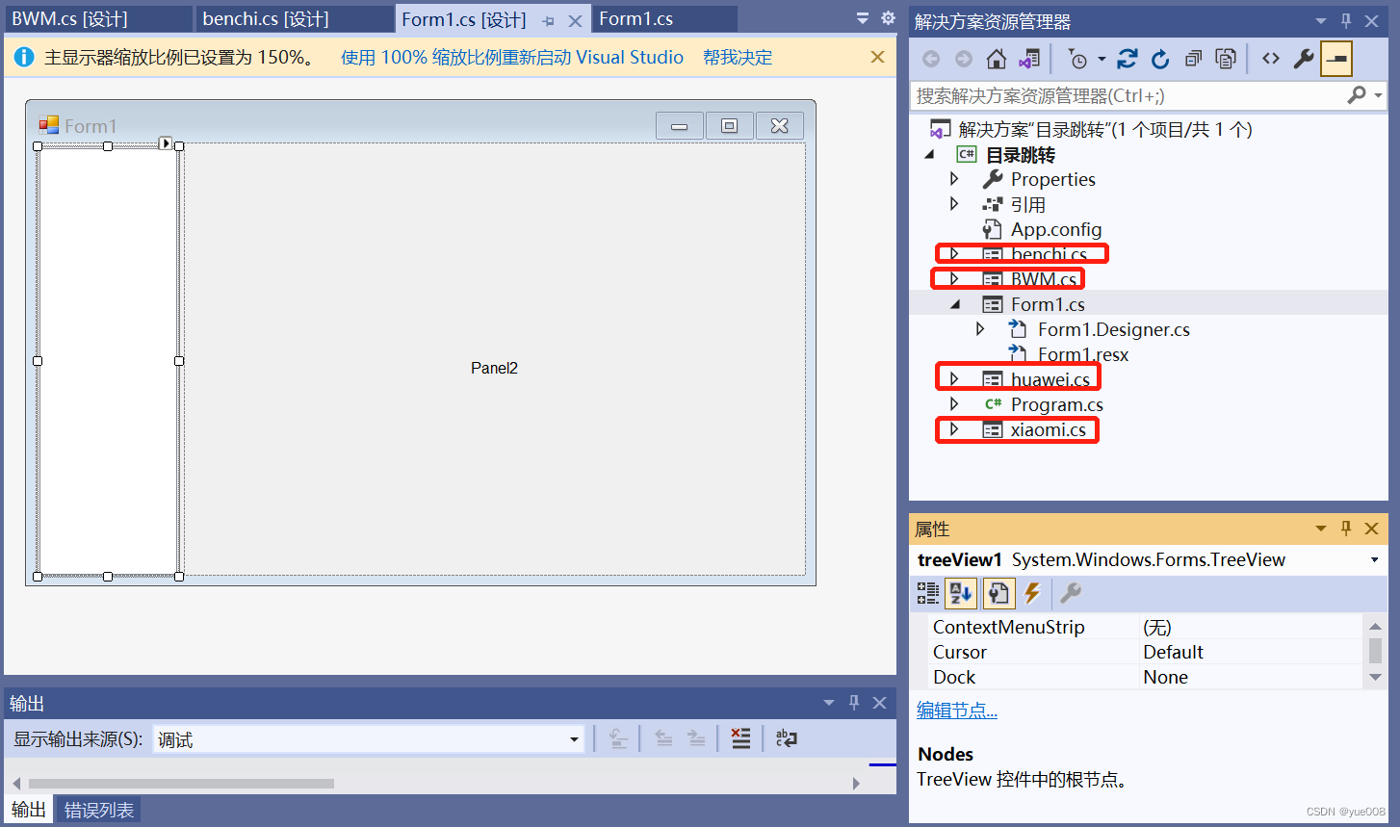1400x827 pixels.
Task: Click Property Pages wrench in 属性 panel
Action: point(1071,594)
